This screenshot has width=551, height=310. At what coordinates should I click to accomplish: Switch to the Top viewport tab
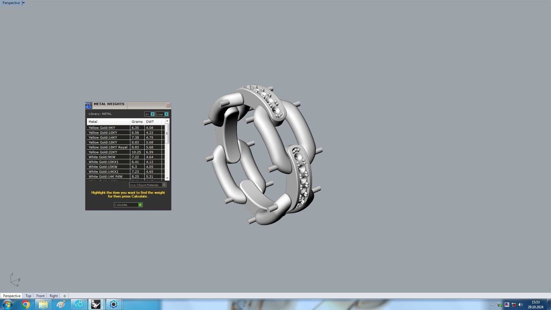click(28, 296)
